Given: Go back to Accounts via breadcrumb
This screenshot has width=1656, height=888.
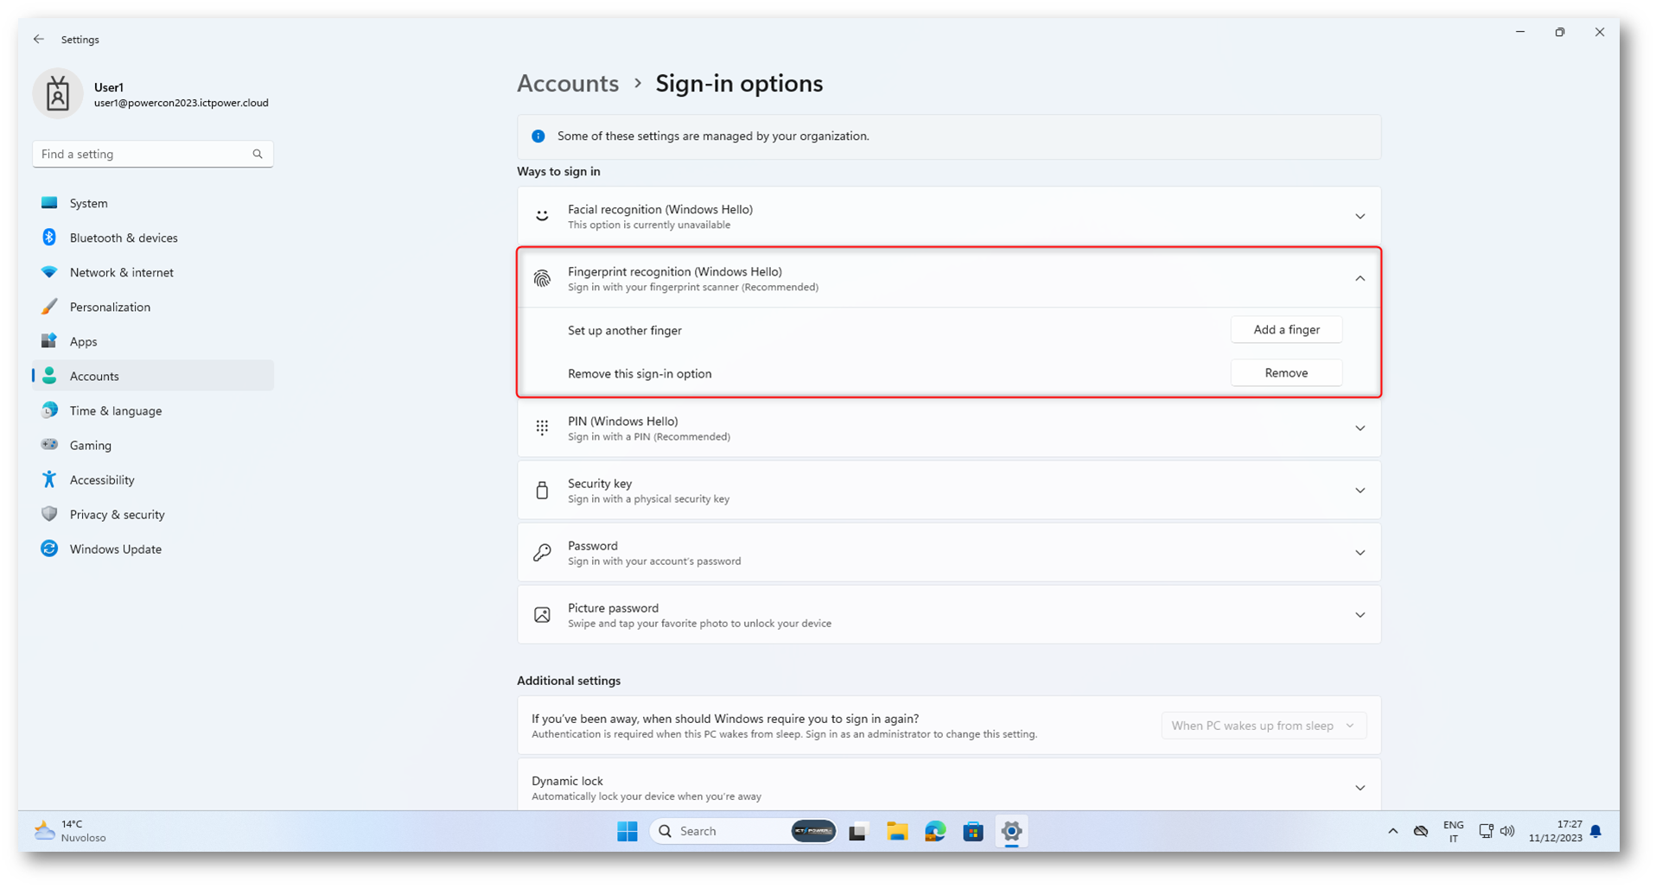Looking at the screenshot, I should [x=568, y=83].
